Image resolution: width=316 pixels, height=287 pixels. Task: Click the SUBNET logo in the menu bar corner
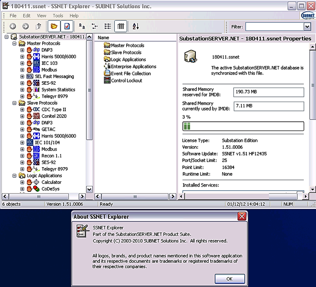(308, 16)
